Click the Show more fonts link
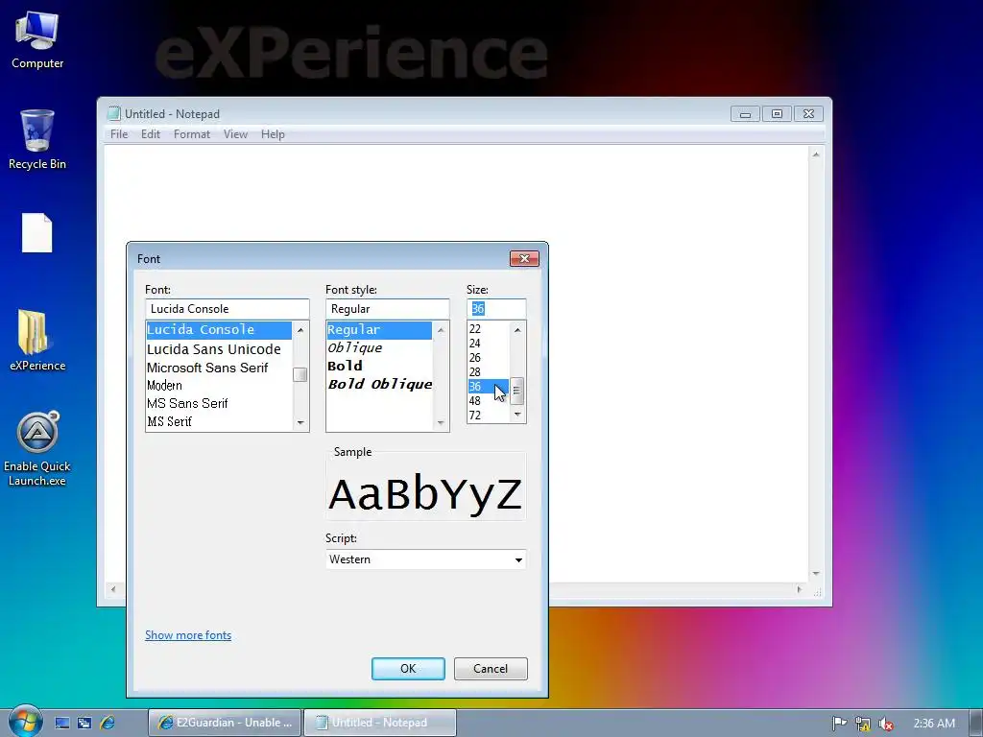The width and height of the screenshot is (983, 737). click(188, 635)
